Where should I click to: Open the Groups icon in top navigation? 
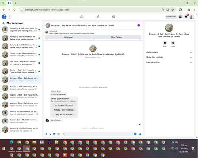coord(114,17)
